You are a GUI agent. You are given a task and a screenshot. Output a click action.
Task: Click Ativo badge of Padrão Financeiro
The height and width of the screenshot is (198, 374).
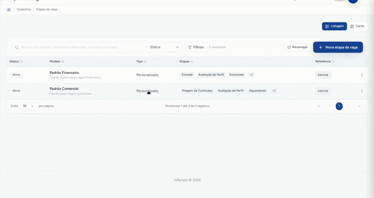pos(16,75)
